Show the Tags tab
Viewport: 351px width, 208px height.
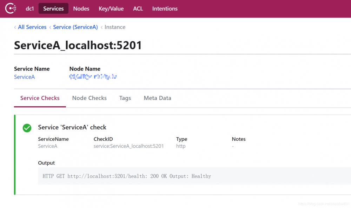[x=125, y=98]
